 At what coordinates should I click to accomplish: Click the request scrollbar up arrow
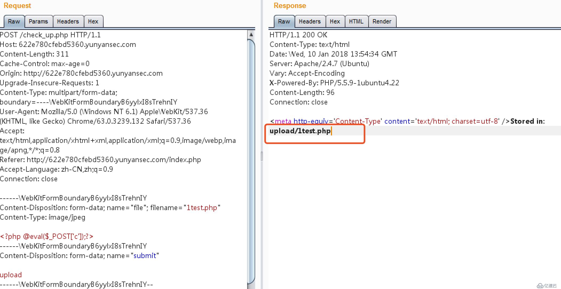(x=251, y=34)
